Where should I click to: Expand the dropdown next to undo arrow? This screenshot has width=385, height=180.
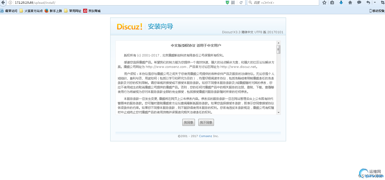[x=375, y=2]
